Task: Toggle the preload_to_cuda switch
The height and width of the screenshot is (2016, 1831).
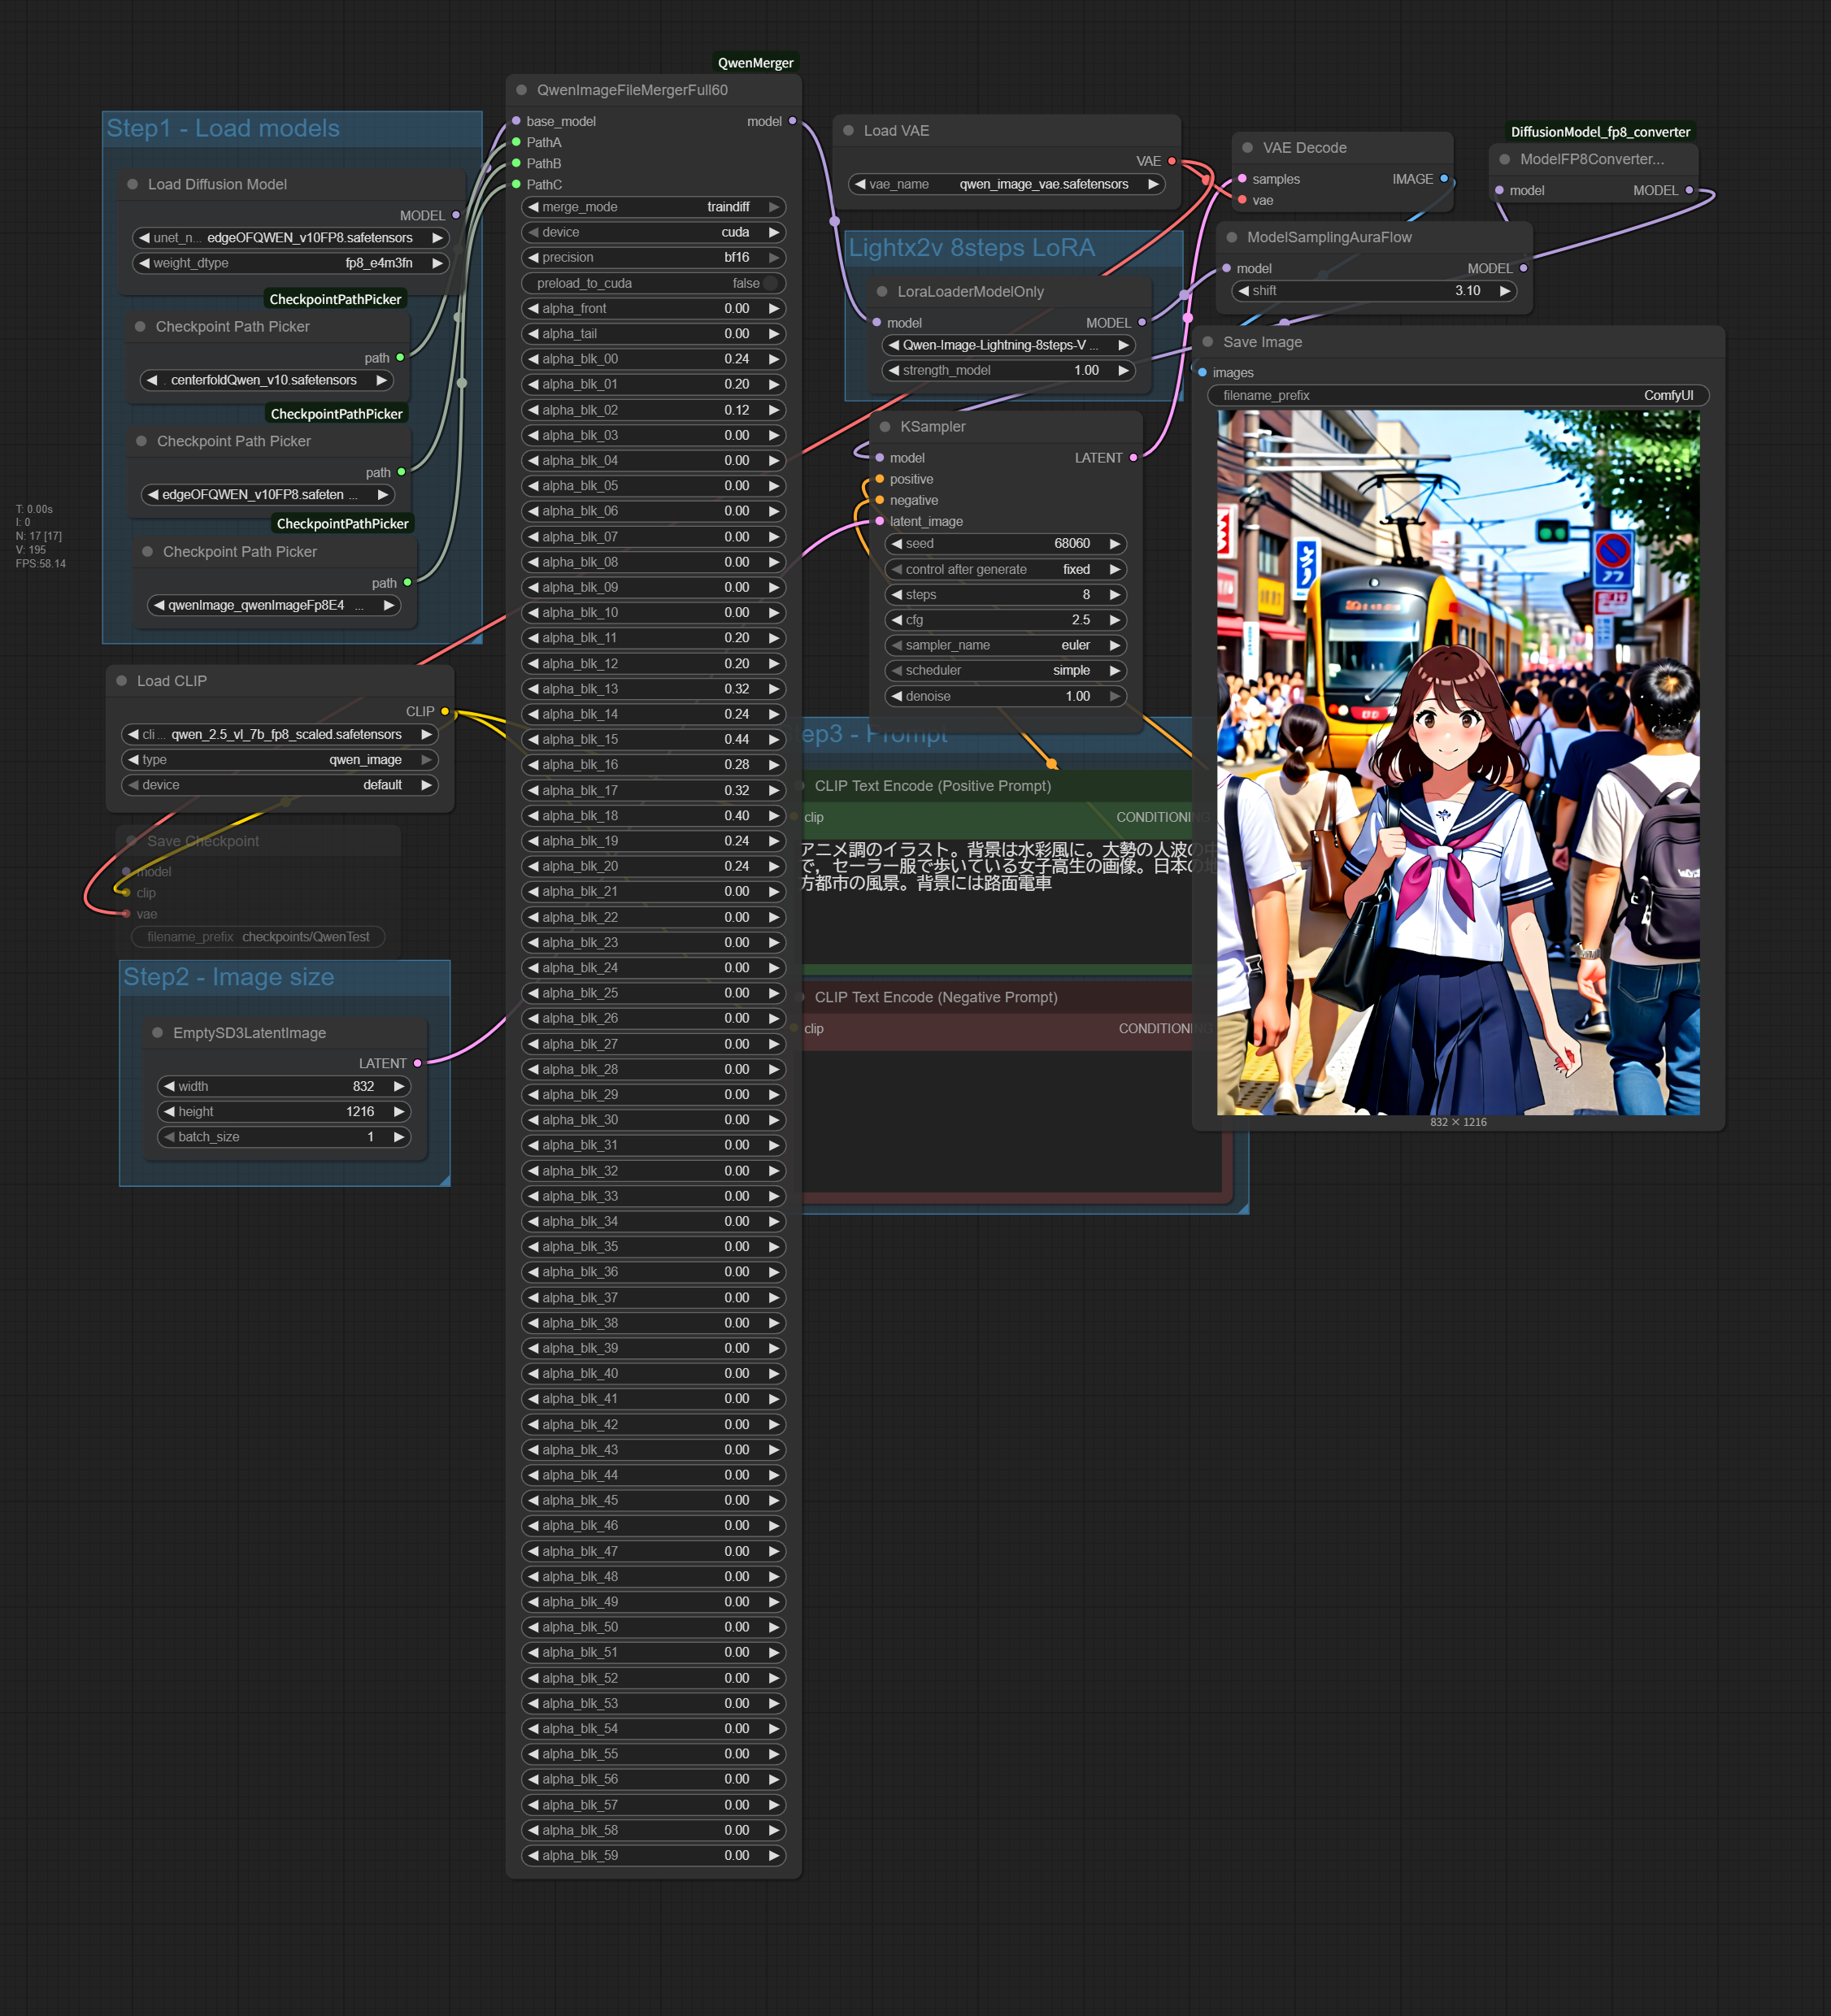Action: (x=768, y=283)
